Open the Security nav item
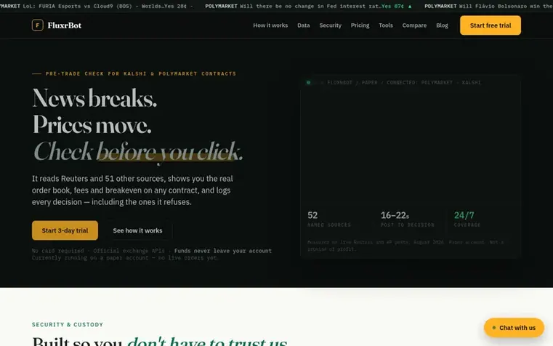 point(330,25)
